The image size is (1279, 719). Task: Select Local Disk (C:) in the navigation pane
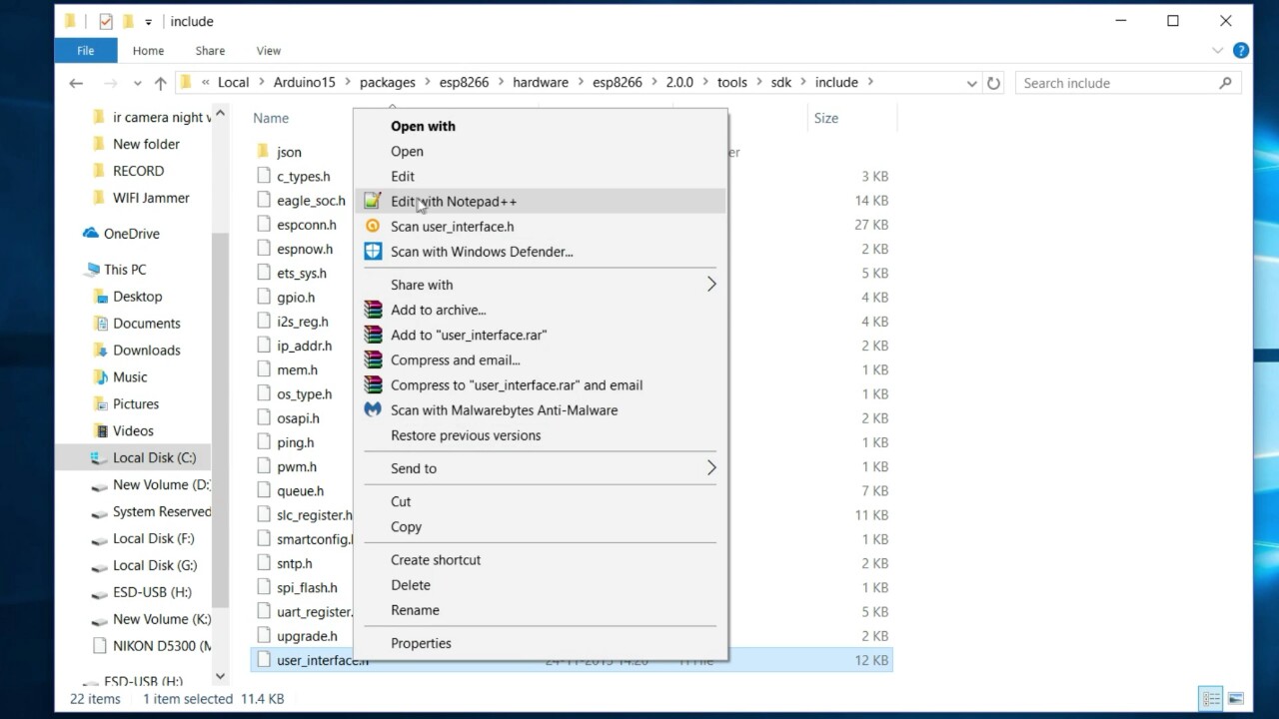154,458
